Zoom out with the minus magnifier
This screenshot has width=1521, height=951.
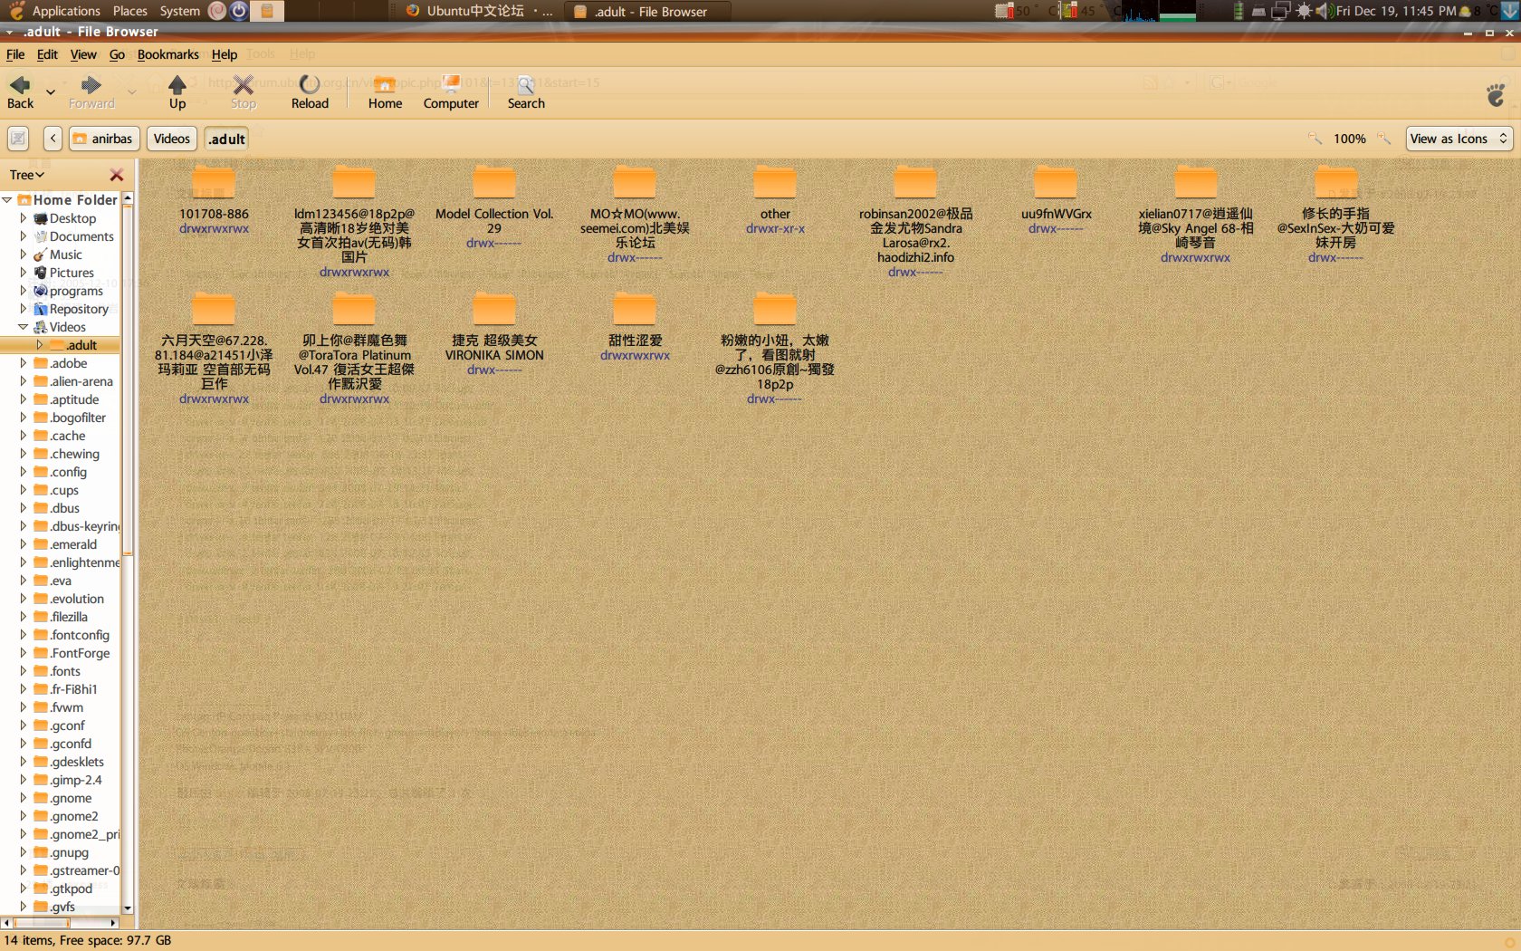tap(1315, 139)
